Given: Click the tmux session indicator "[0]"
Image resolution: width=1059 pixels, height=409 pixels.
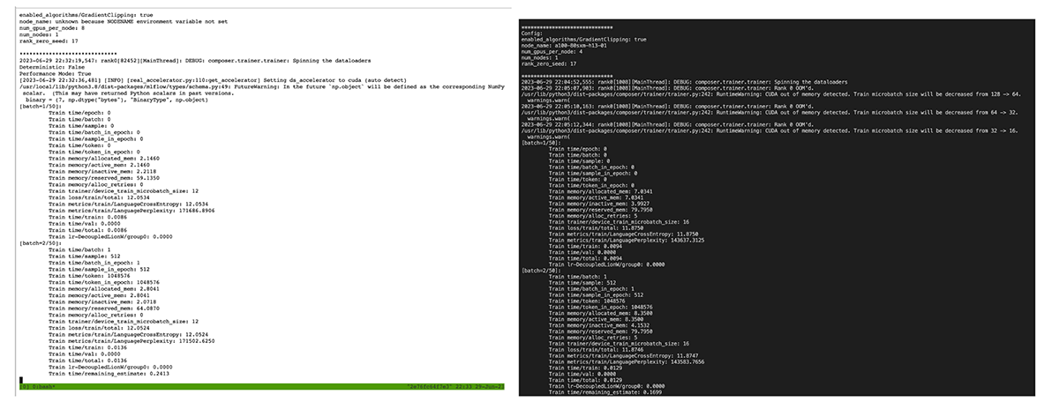Looking at the screenshot, I should tap(23, 386).
